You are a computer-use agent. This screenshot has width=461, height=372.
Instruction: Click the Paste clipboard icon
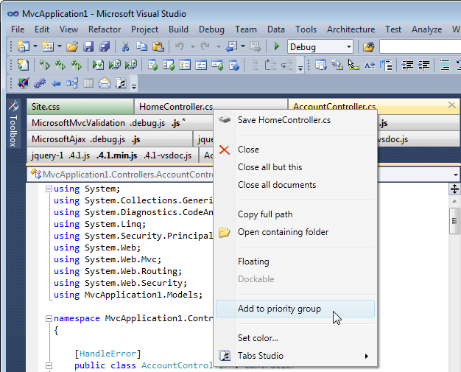click(158, 46)
